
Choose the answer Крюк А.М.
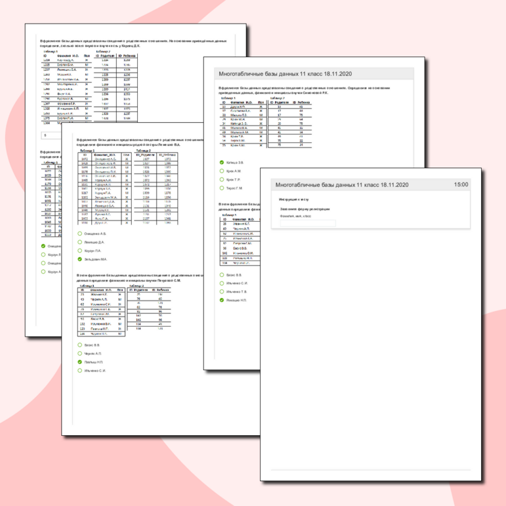222,170
